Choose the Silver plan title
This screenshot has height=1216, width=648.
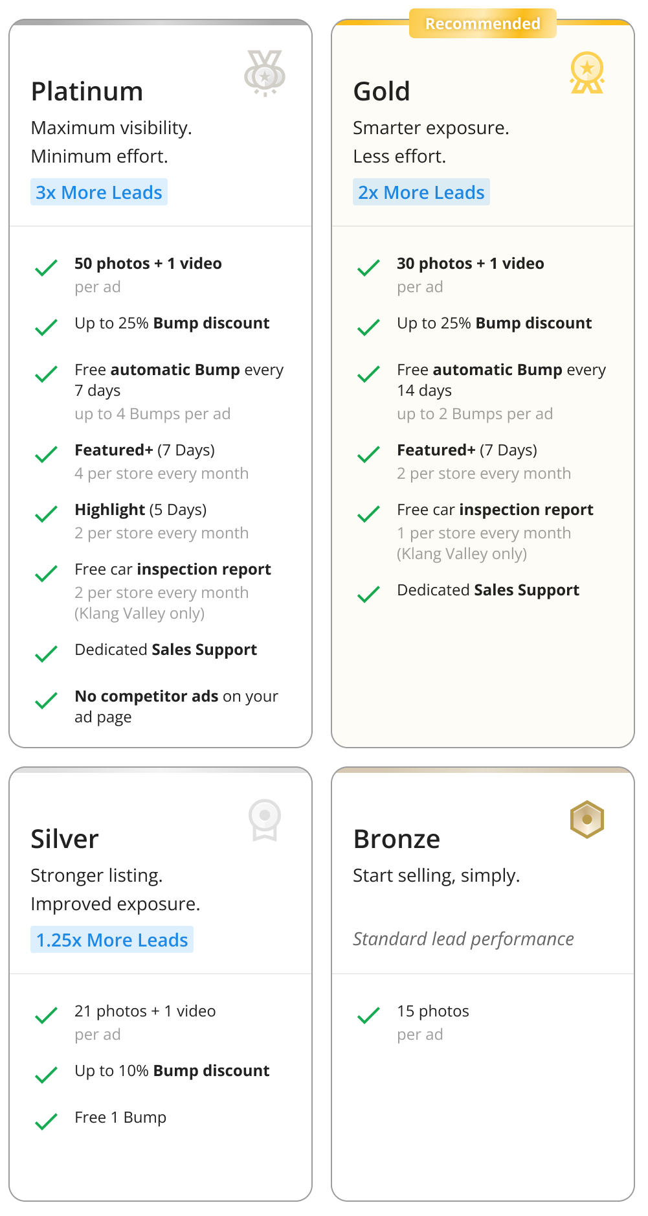coord(65,839)
